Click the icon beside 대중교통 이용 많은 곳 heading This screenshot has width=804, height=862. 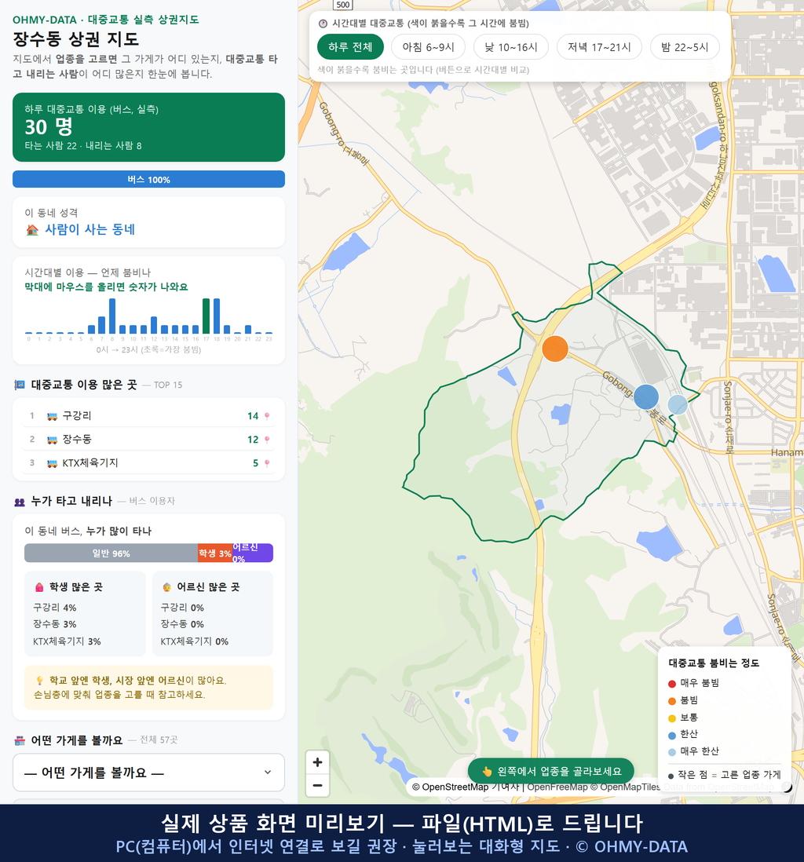coord(20,385)
